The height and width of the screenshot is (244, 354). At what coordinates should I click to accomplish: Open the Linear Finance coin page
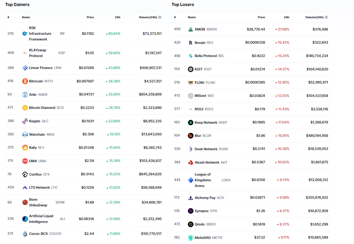(41, 68)
